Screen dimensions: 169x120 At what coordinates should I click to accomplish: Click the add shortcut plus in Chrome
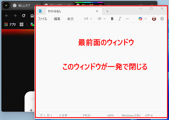click(31, 110)
